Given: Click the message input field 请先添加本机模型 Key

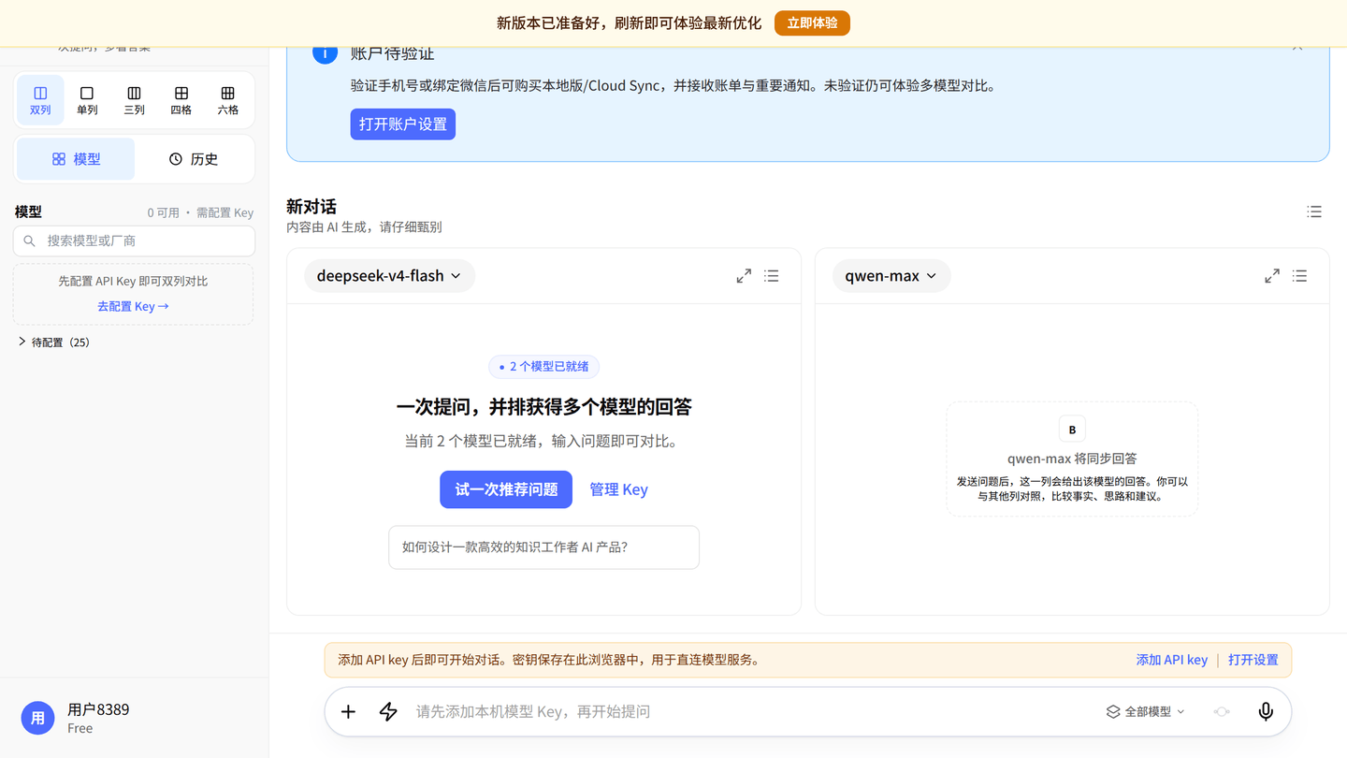Looking at the screenshot, I should point(748,712).
